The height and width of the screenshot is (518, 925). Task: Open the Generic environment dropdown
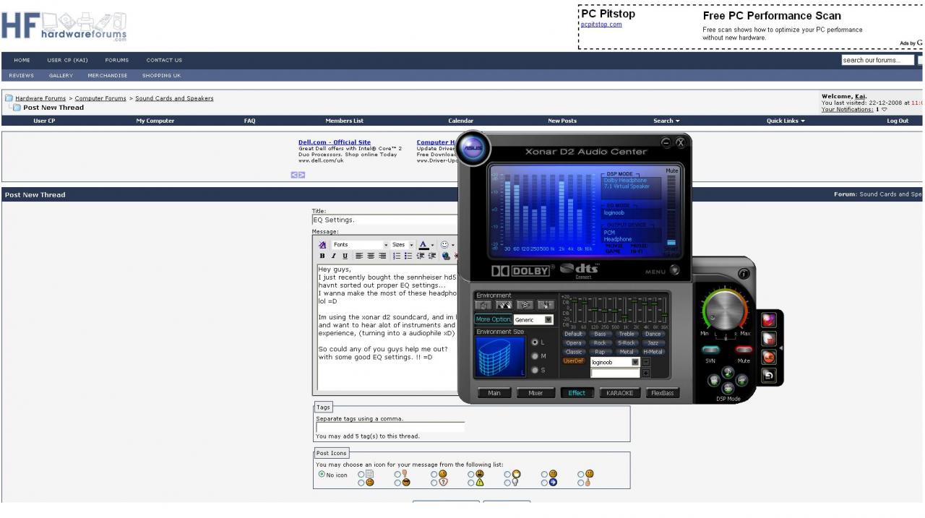coord(533,319)
